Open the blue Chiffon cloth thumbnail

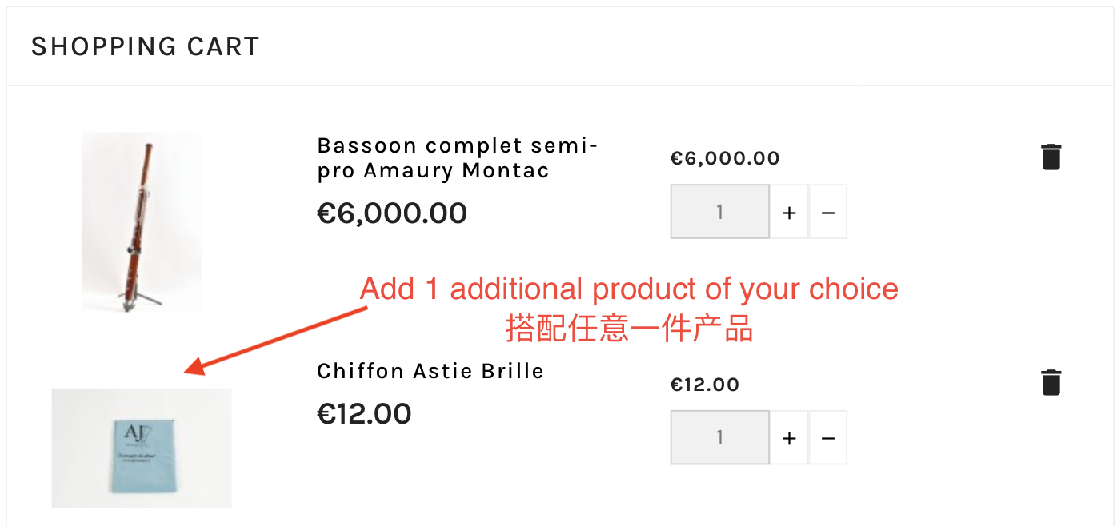(142, 448)
